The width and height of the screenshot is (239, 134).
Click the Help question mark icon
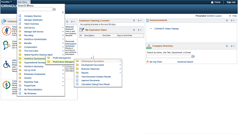pos(230,16)
